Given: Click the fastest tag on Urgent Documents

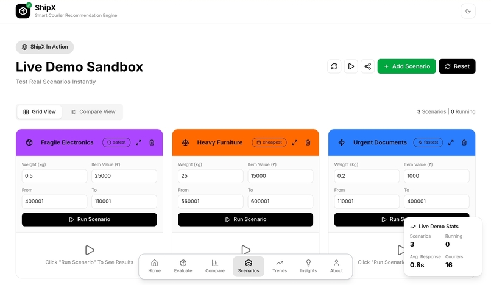Looking at the screenshot, I should [428, 142].
